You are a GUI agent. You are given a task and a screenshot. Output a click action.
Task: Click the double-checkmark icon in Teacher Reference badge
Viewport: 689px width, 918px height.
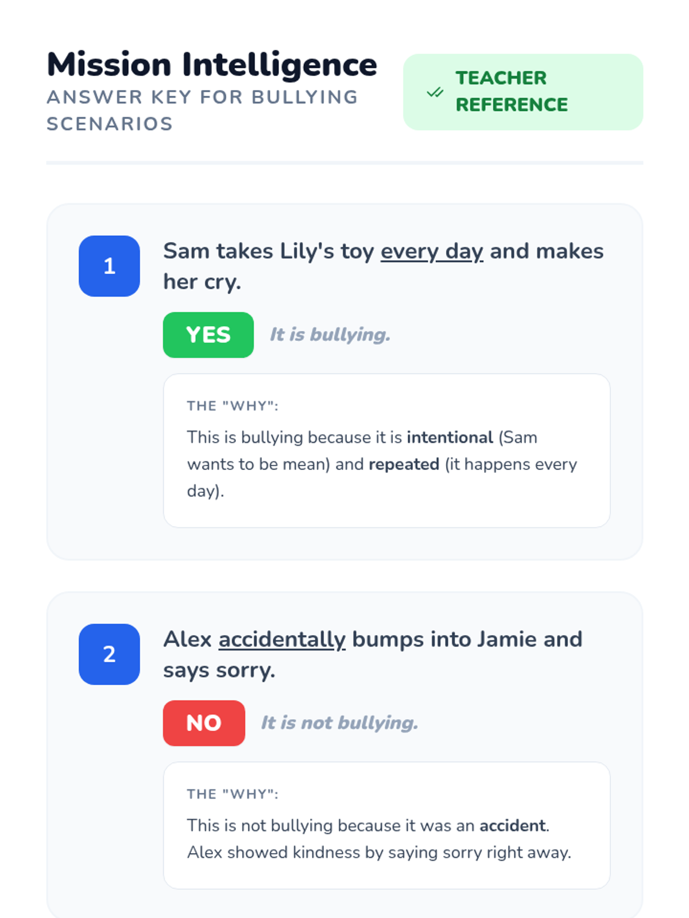click(435, 92)
